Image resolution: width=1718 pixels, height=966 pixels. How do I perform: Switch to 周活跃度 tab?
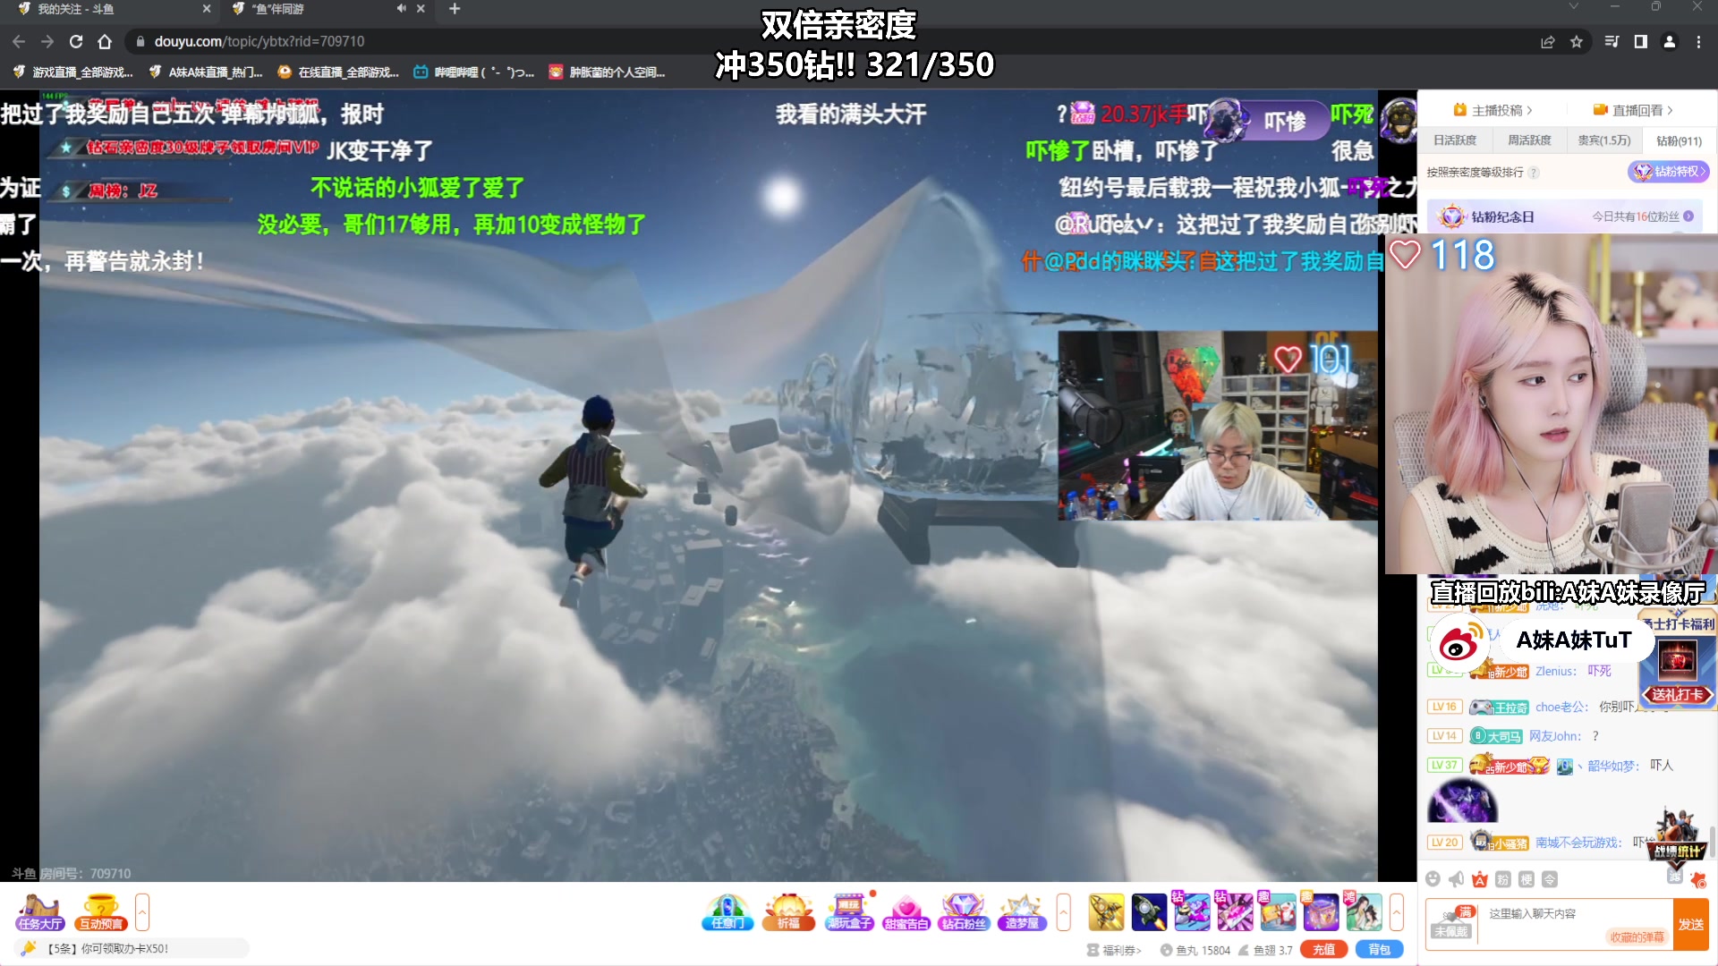(1529, 140)
